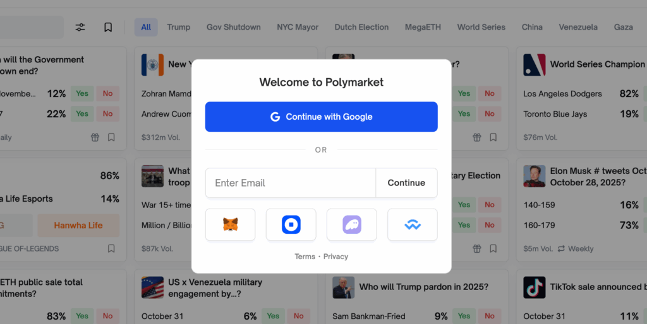Click Continue with Google
The image size is (647, 324).
point(322,117)
